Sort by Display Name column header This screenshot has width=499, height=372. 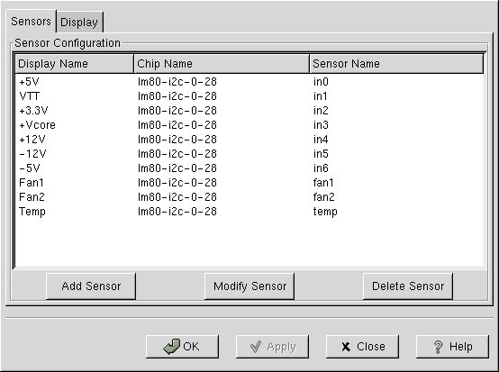[x=75, y=64]
